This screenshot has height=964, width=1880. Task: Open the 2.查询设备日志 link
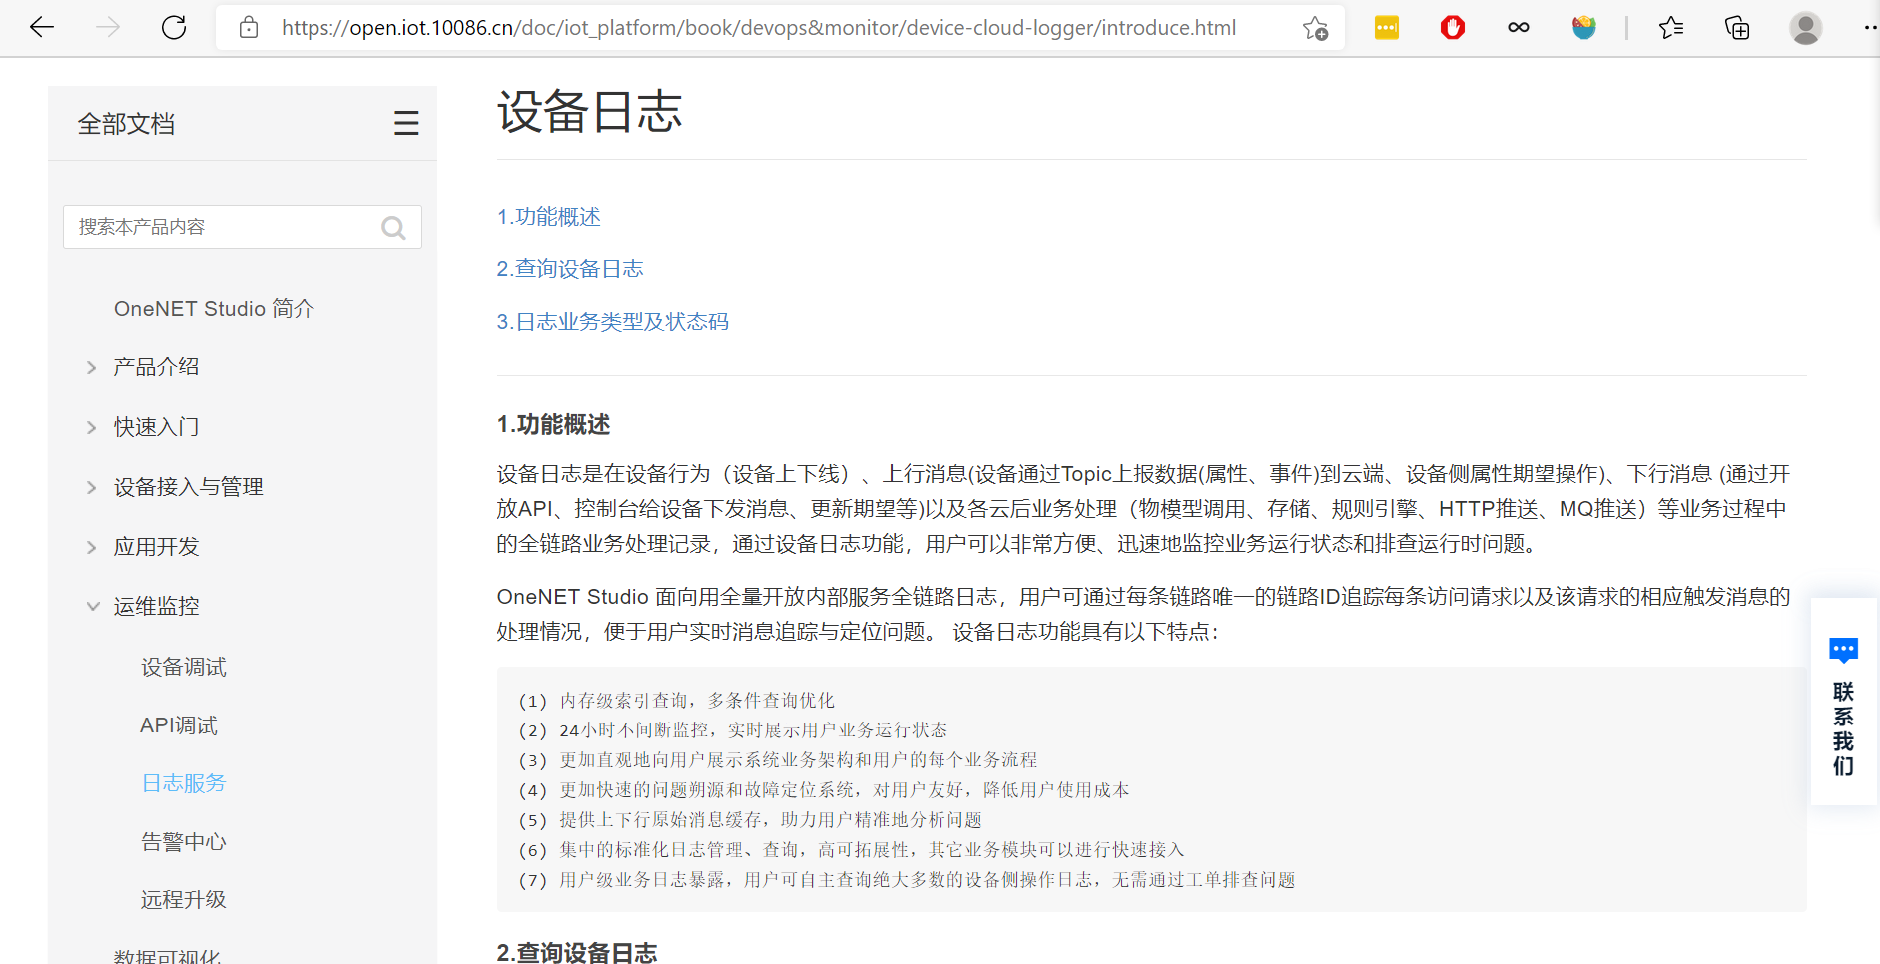pos(570,268)
